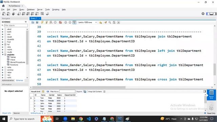Expand the ducat schema
Viewport: 217px width, 122px height.
point(3,37)
